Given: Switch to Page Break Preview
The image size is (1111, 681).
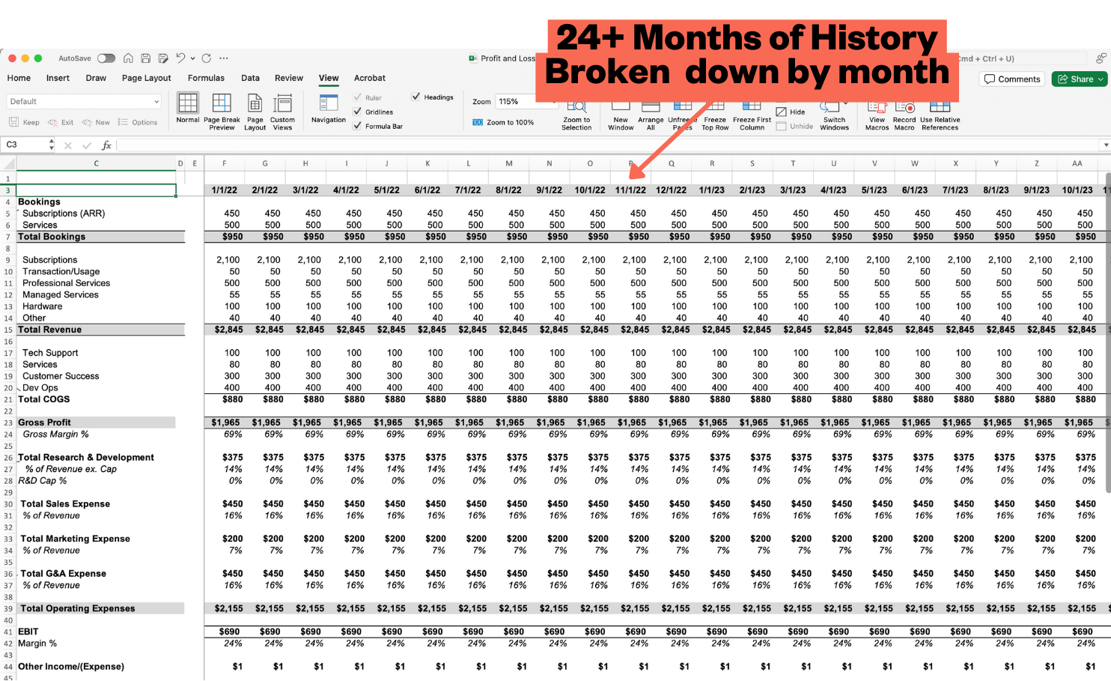Looking at the screenshot, I should pyautogui.click(x=222, y=112).
